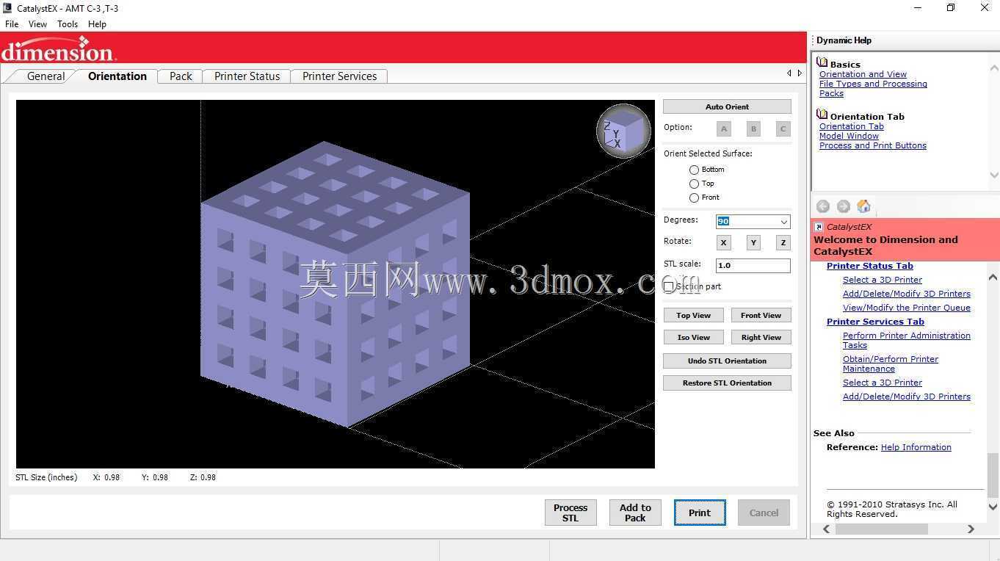Open File Types and Processing help link

coord(873,84)
